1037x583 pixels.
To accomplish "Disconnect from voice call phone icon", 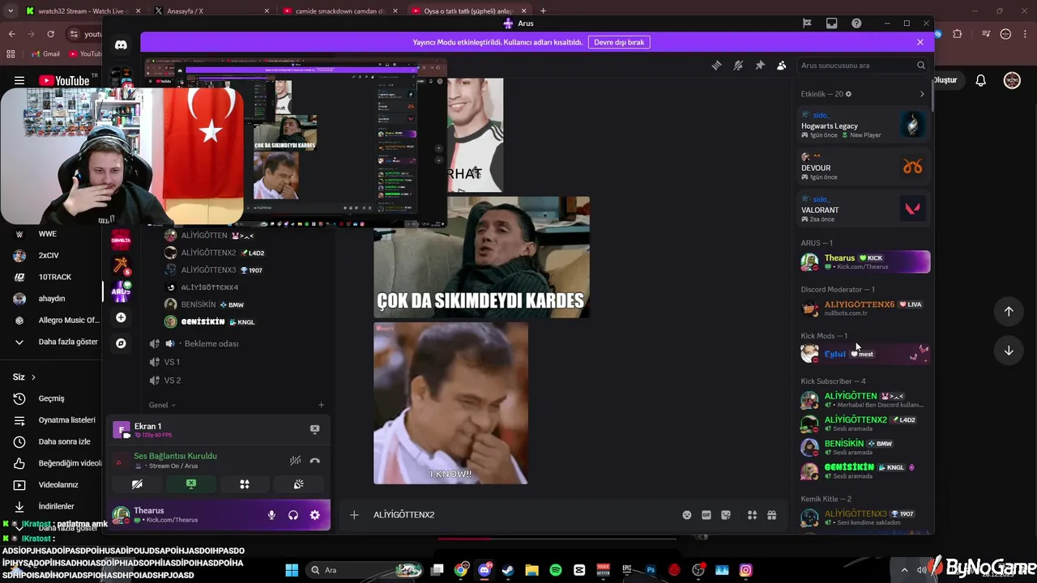I will click(x=314, y=461).
